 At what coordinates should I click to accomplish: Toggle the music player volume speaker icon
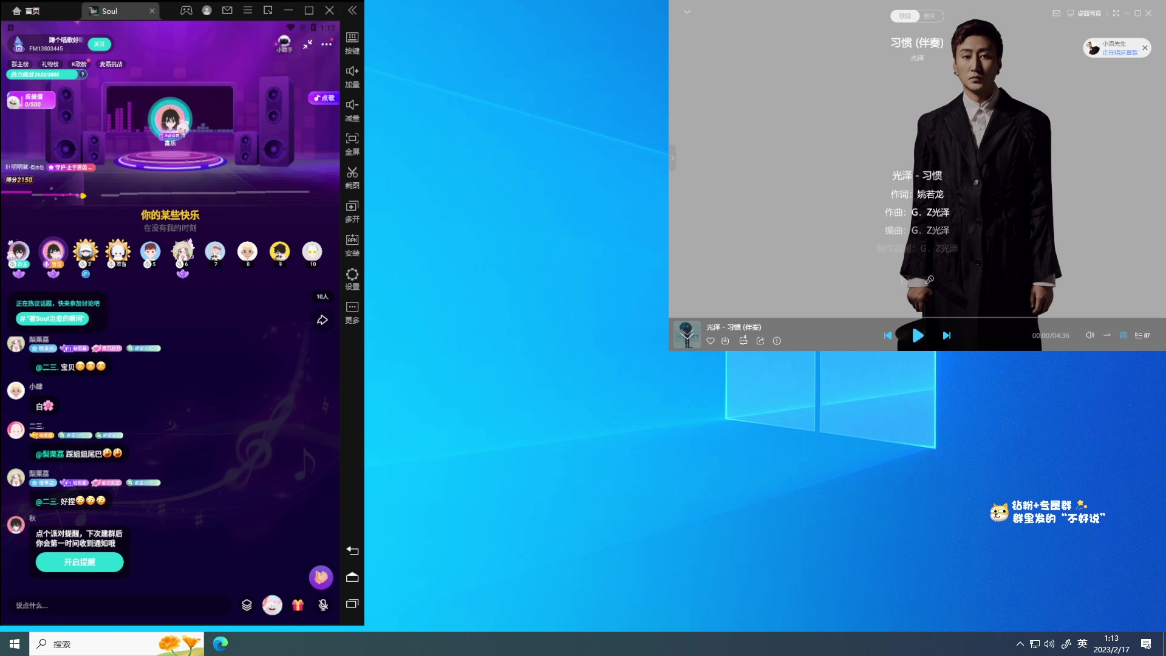coord(1090,335)
